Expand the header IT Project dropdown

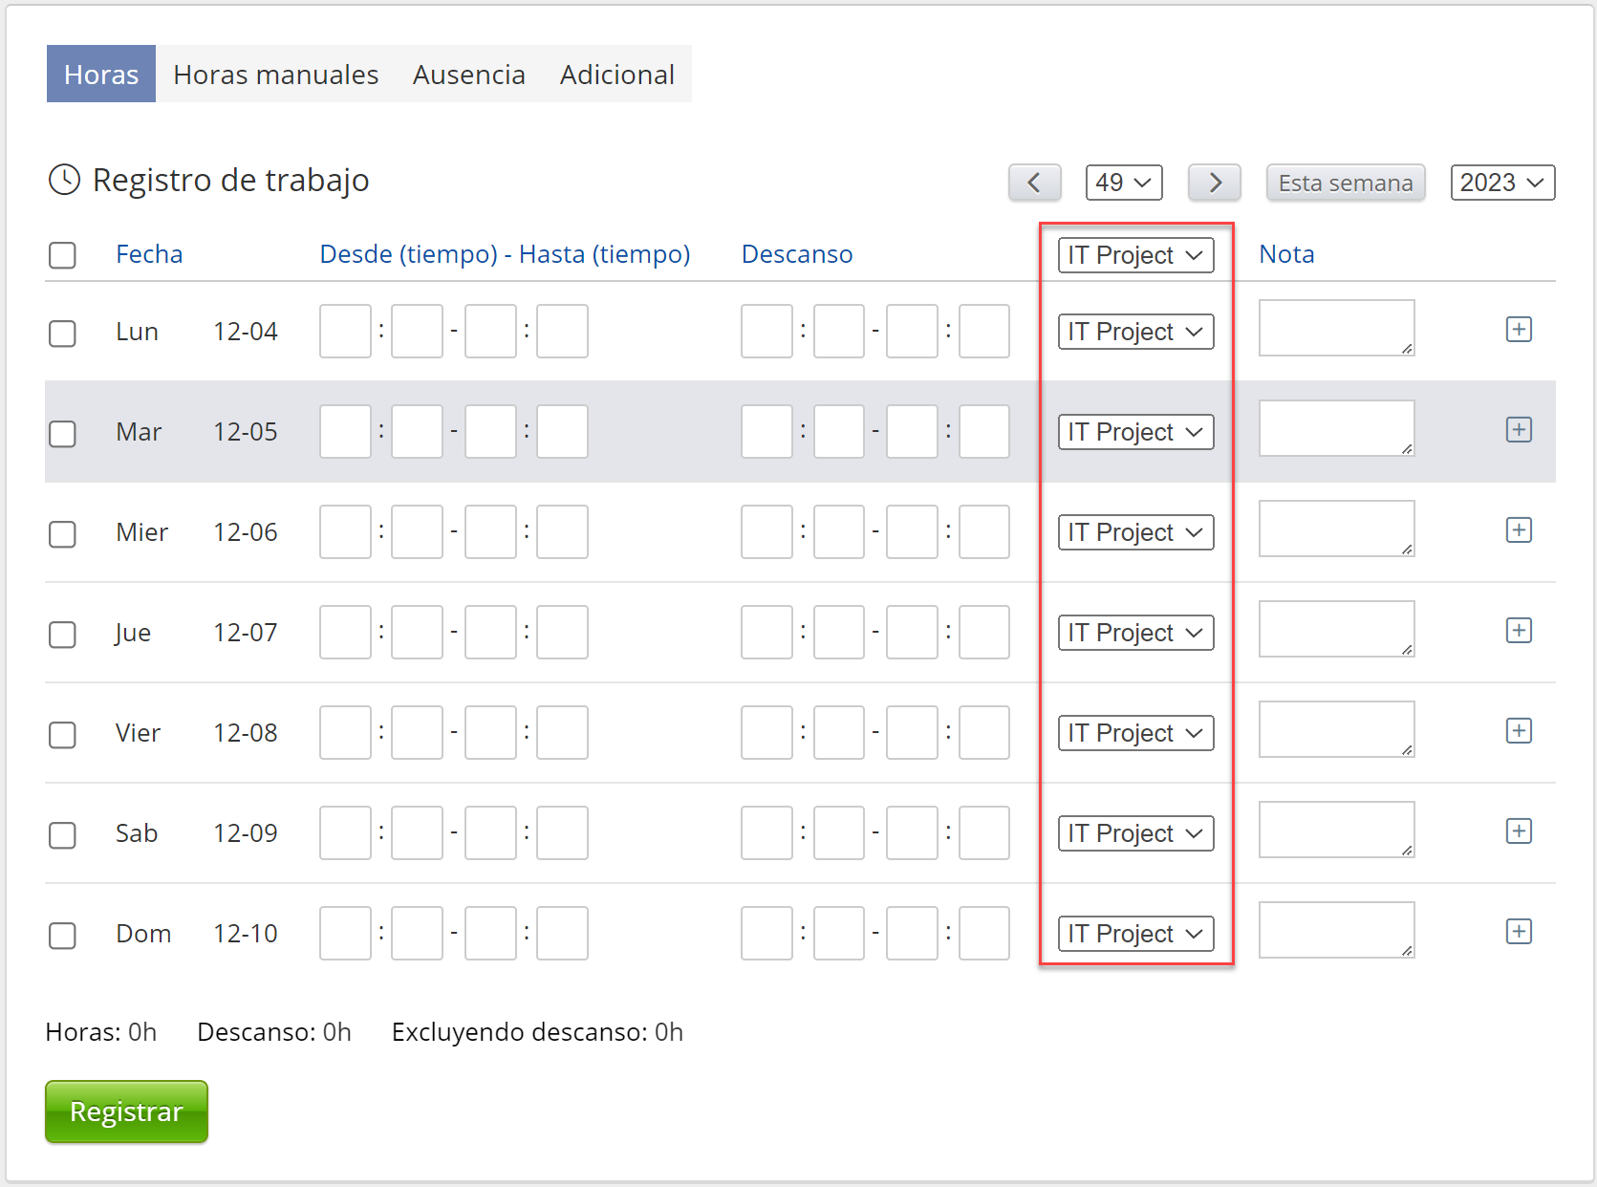coord(1135,255)
